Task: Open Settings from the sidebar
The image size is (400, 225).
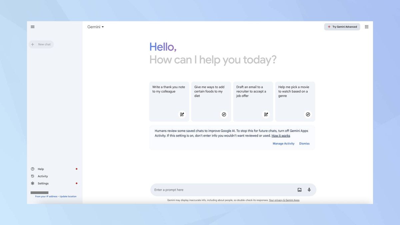Action: pyautogui.click(x=43, y=183)
